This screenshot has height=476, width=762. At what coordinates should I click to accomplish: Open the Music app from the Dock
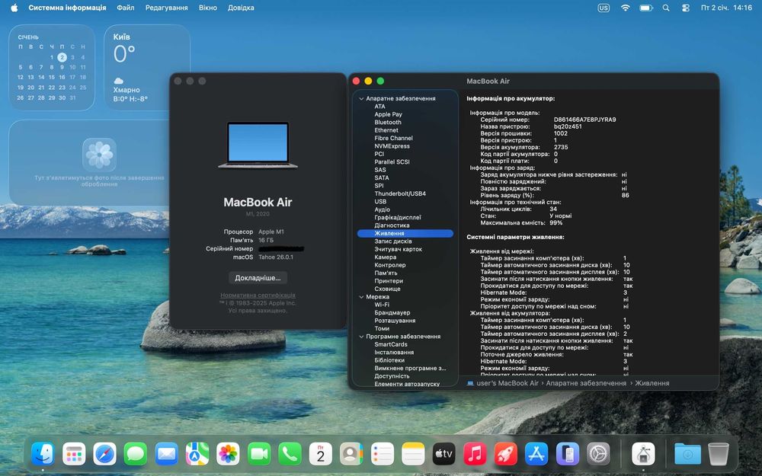[x=475, y=454]
